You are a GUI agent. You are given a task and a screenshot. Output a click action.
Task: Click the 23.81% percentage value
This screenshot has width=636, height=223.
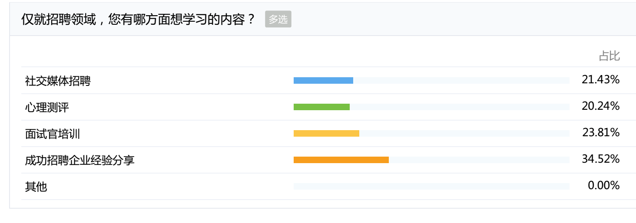[601, 133]
